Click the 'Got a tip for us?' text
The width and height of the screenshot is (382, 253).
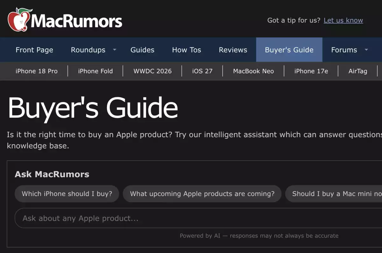click(294, 20)
